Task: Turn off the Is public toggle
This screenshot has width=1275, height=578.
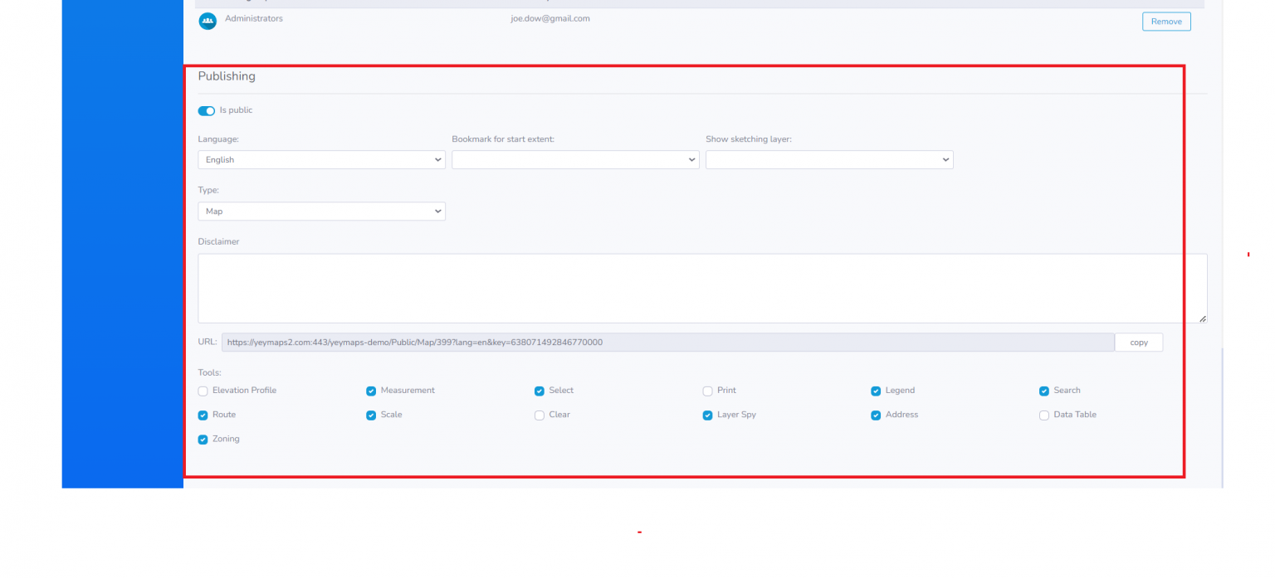Action: click(206, 110)
